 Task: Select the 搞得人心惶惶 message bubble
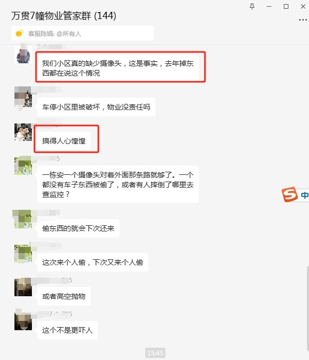tap(64, 141)
